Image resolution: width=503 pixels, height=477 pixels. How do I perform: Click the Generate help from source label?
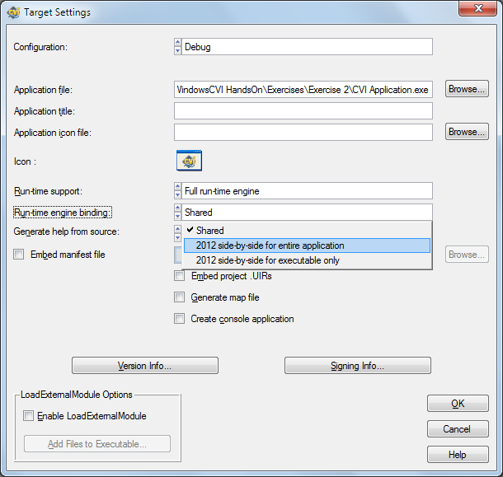tap(67, 231)
